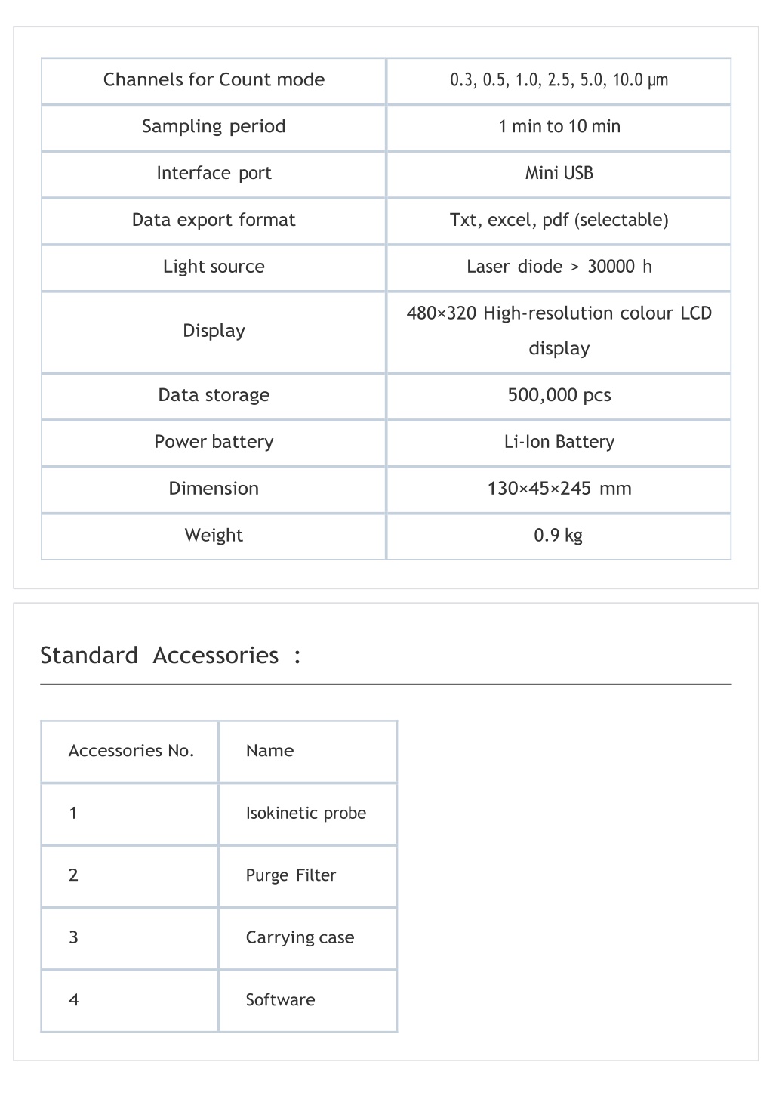Screen dimensions: 773x1093
Task: Click the 'Channels for Count mode' cell
Action: [214, 80]
